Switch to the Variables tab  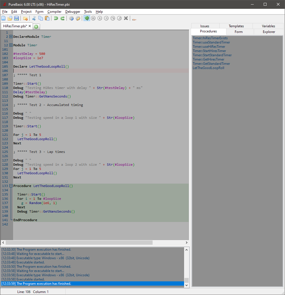click(x=268, y=26)
